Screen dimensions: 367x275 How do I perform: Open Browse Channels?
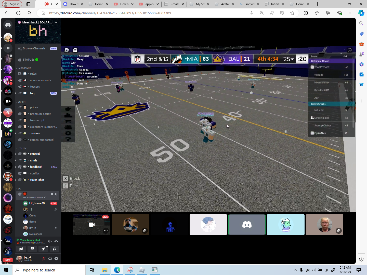point(38,48)
